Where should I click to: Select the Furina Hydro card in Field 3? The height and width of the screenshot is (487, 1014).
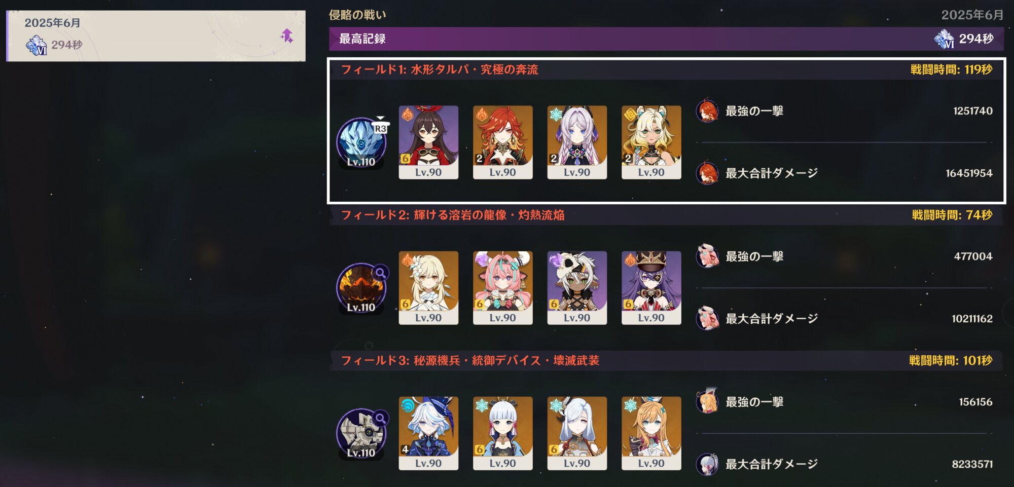[428, 433]
